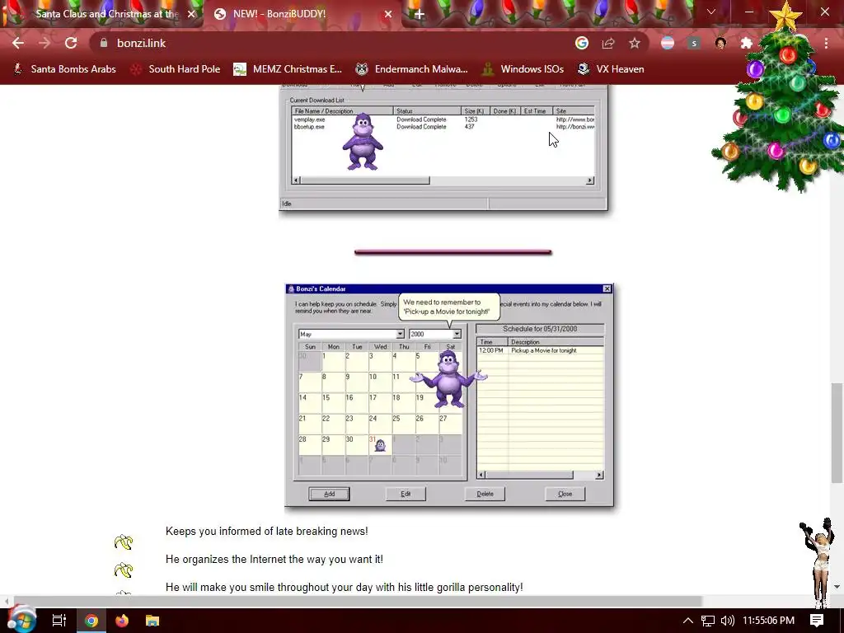Open the Chrome three-dot menu
Screen dimensions: 844x633
tap(826, 43)
